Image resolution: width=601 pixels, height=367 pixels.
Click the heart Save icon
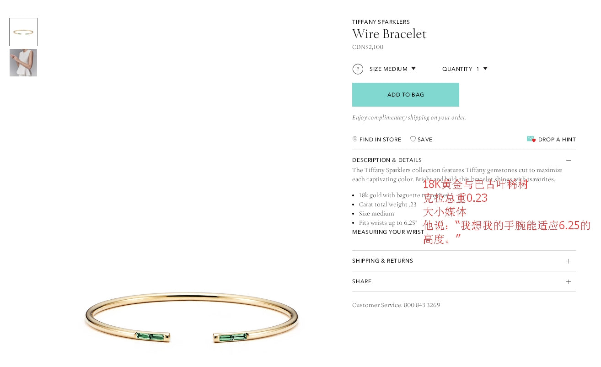coord(413,139)
